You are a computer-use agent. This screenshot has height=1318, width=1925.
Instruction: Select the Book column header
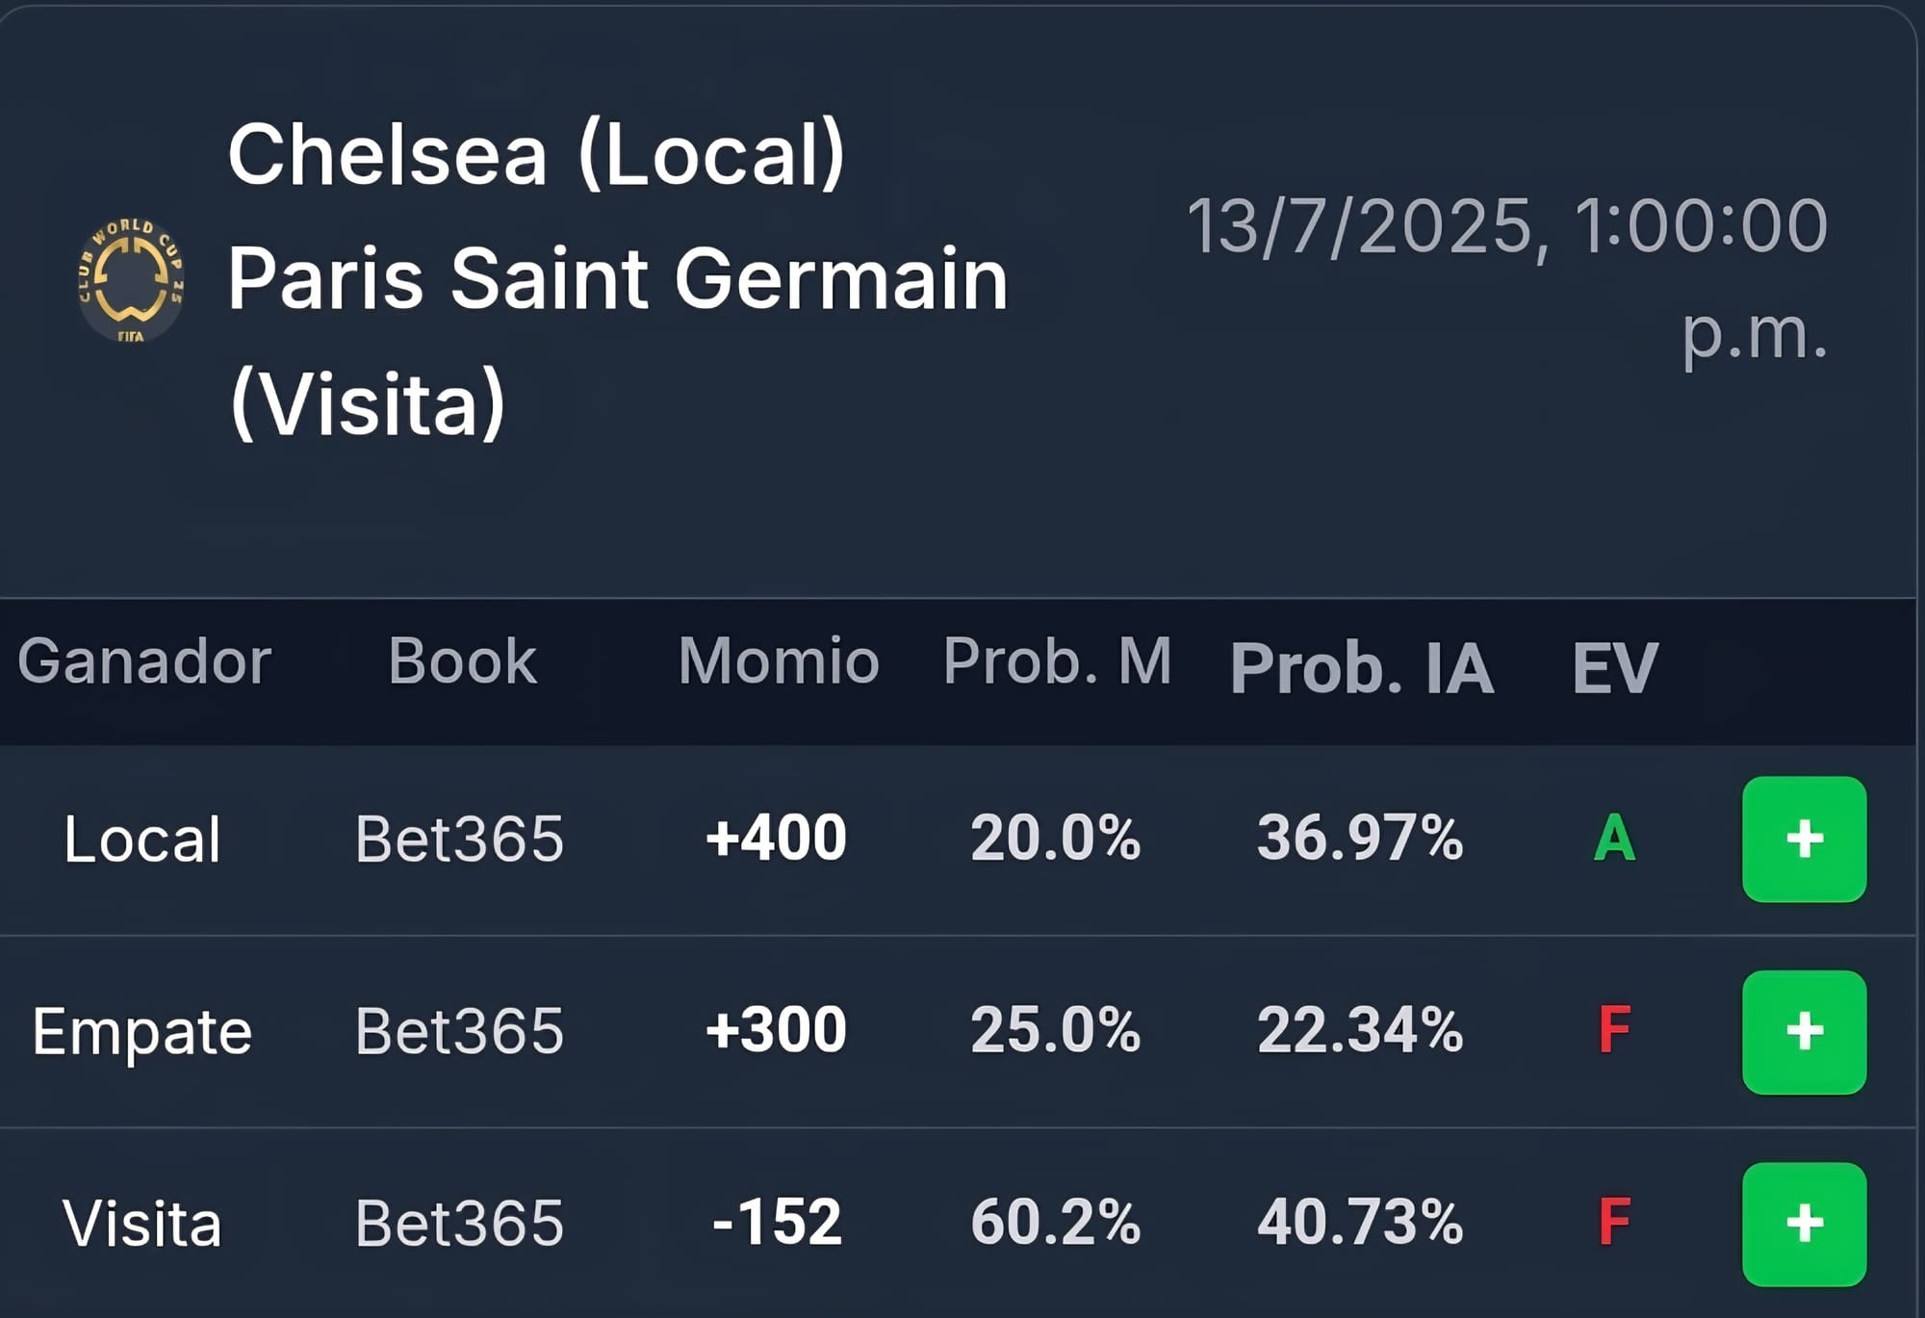coord(462,661)
